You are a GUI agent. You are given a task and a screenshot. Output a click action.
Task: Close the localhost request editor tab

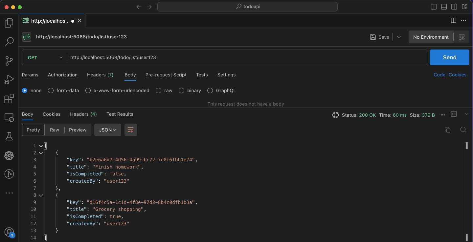pyautogui.click(x=80, y=21)
